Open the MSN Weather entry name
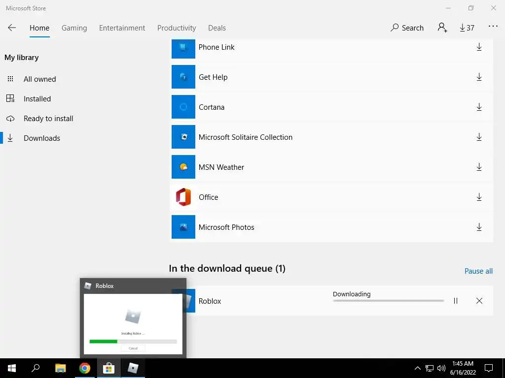This screenshot has width=505, height=378. pyautogui.click(x=221, y=167)
